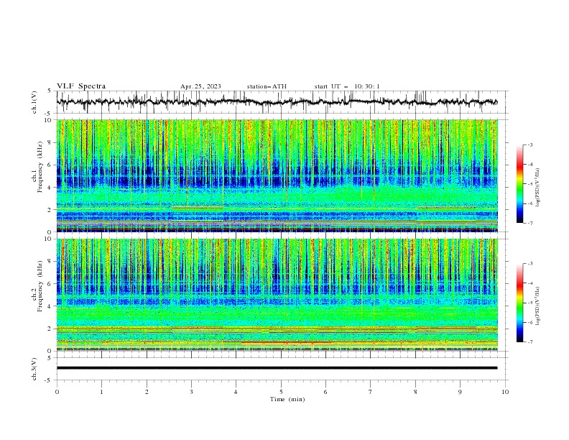Click the "-3" tick on upper color bar
This screenshot has width=569, height=440.
pos(529,145)
